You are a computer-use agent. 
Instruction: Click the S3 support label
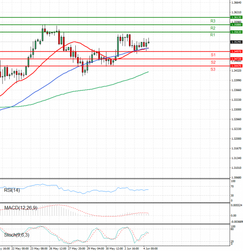click(212, 70)
